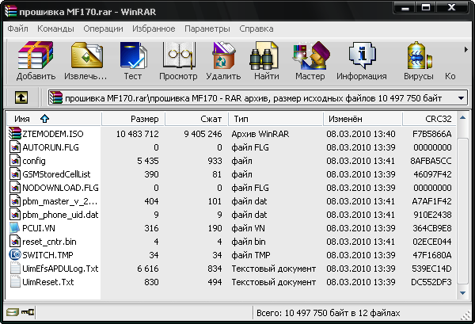Select the UimReset.Txt file

(x=47, y=281)
